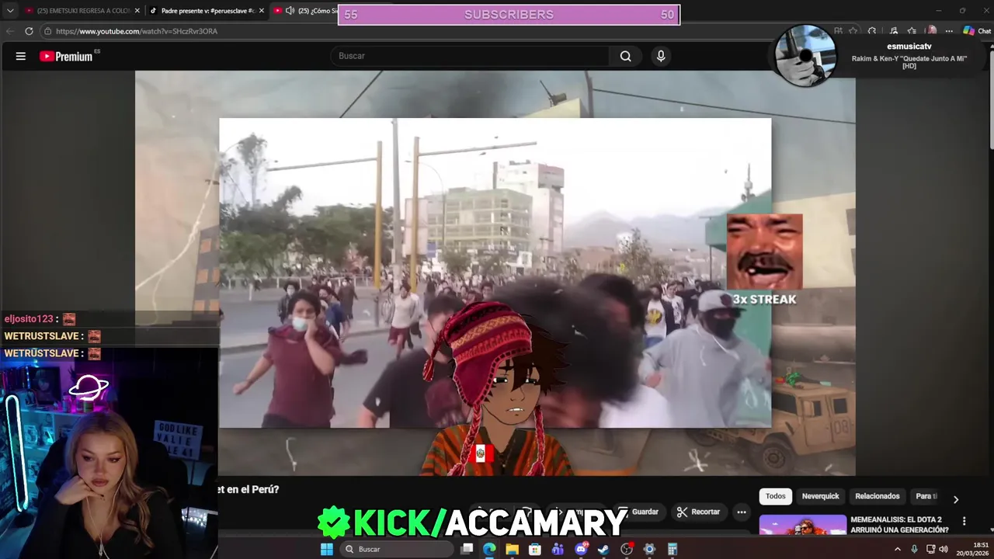Image resolution: width=994 pixels, height=559 pixels.
Task: Open Steam from the taskbar
Action: [603, 549]
